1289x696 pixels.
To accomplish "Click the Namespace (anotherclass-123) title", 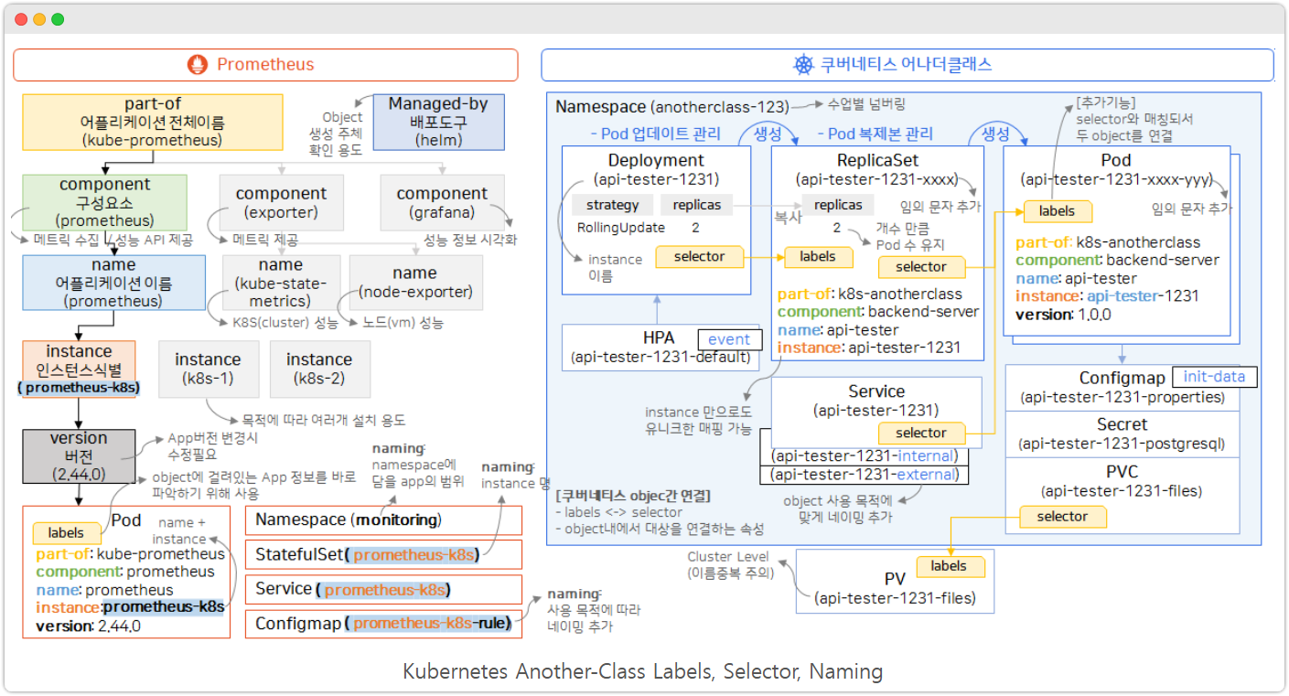I will [672, 107].
